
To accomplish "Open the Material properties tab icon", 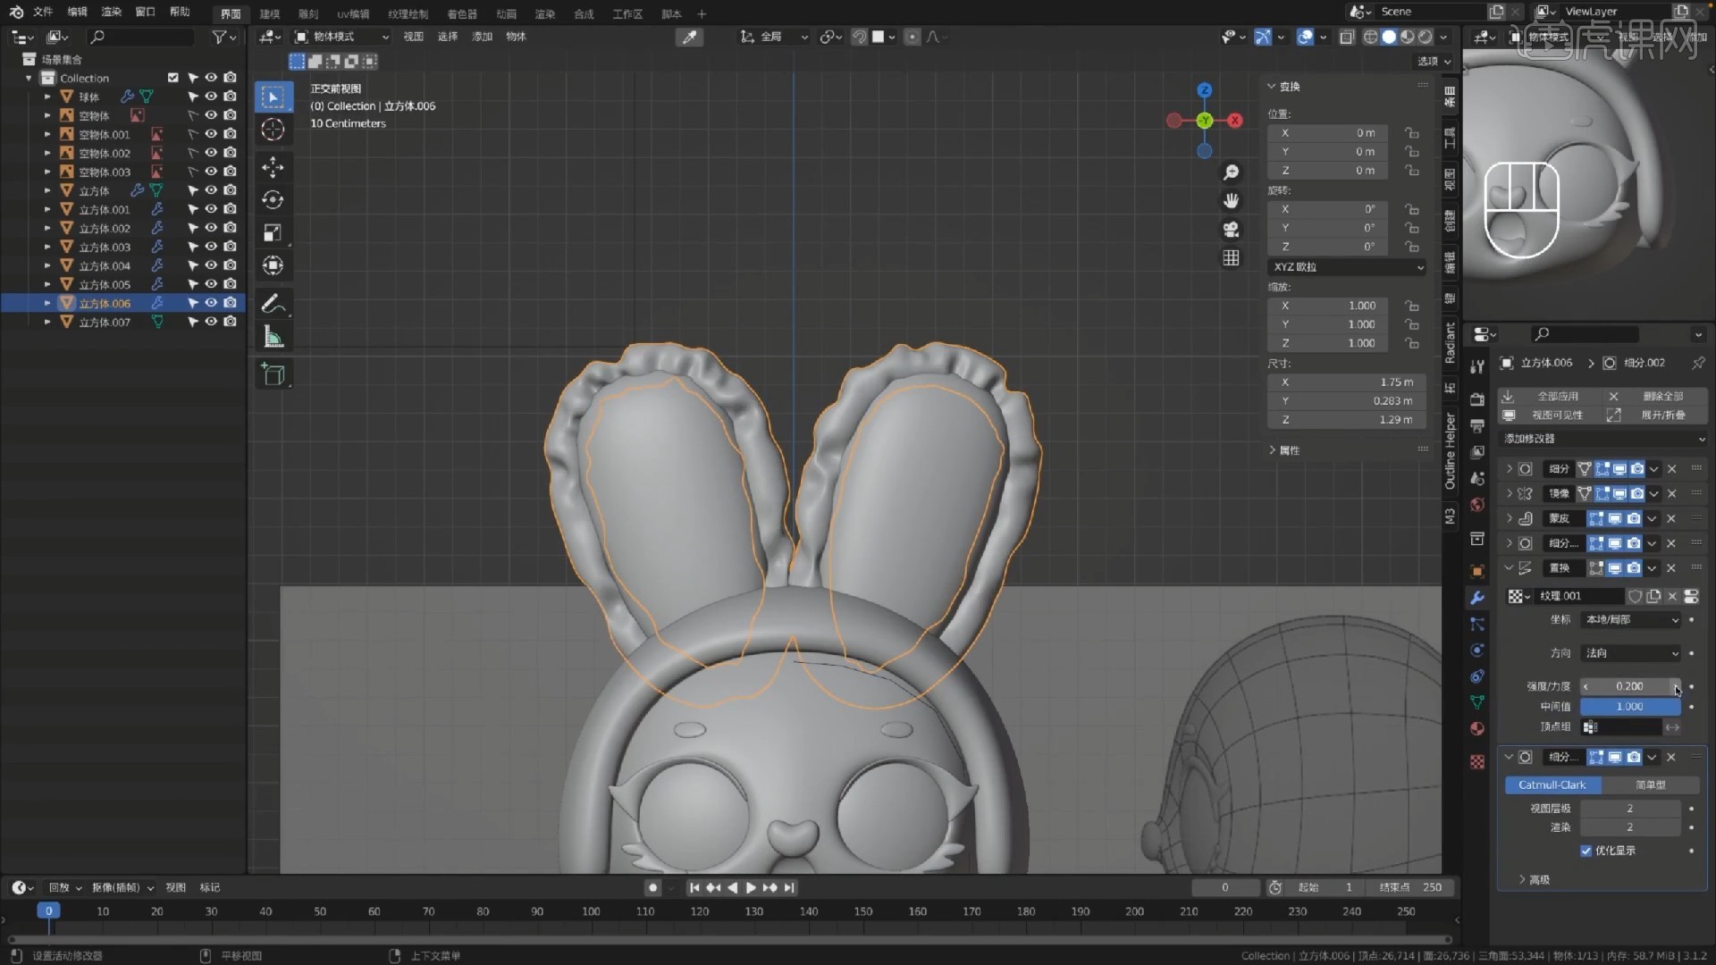I will [x=1477, y=728].
